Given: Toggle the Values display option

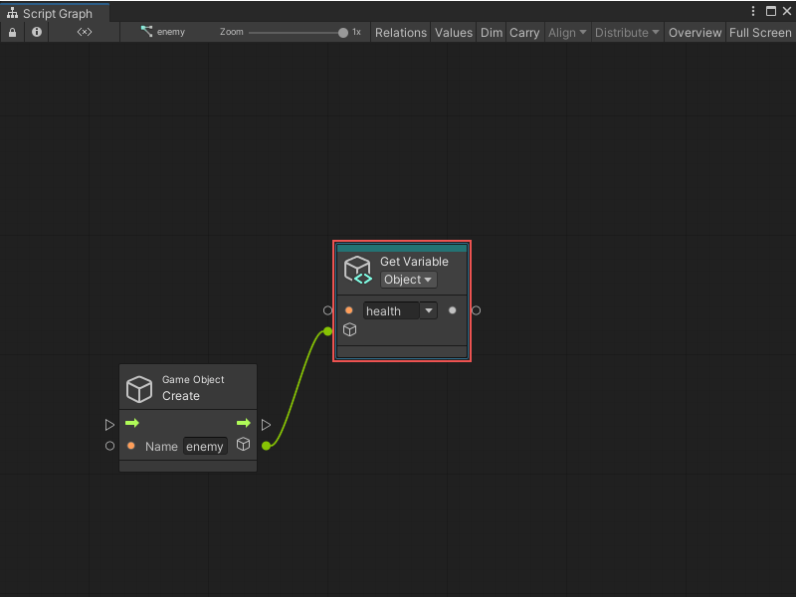Looking at the screenshot, I should point(454,32).
